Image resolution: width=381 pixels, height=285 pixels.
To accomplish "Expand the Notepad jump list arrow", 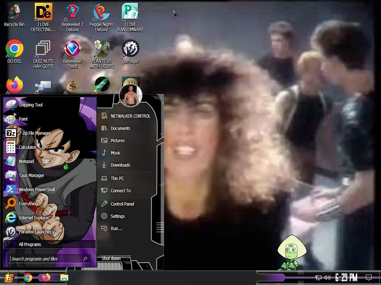I will click(91, 161).
